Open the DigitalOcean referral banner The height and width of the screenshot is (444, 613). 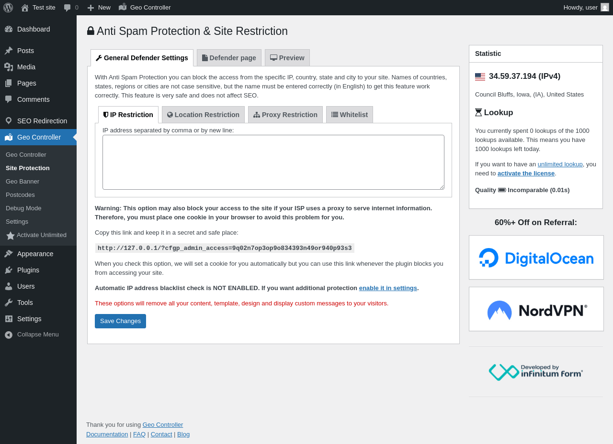click(x=536, y=258)
